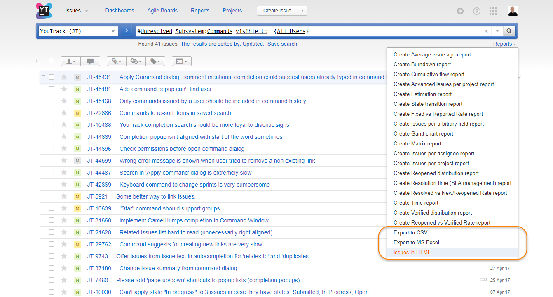
Task: Open the tag dropdown in toolbar
Action: tap(155, 61)
